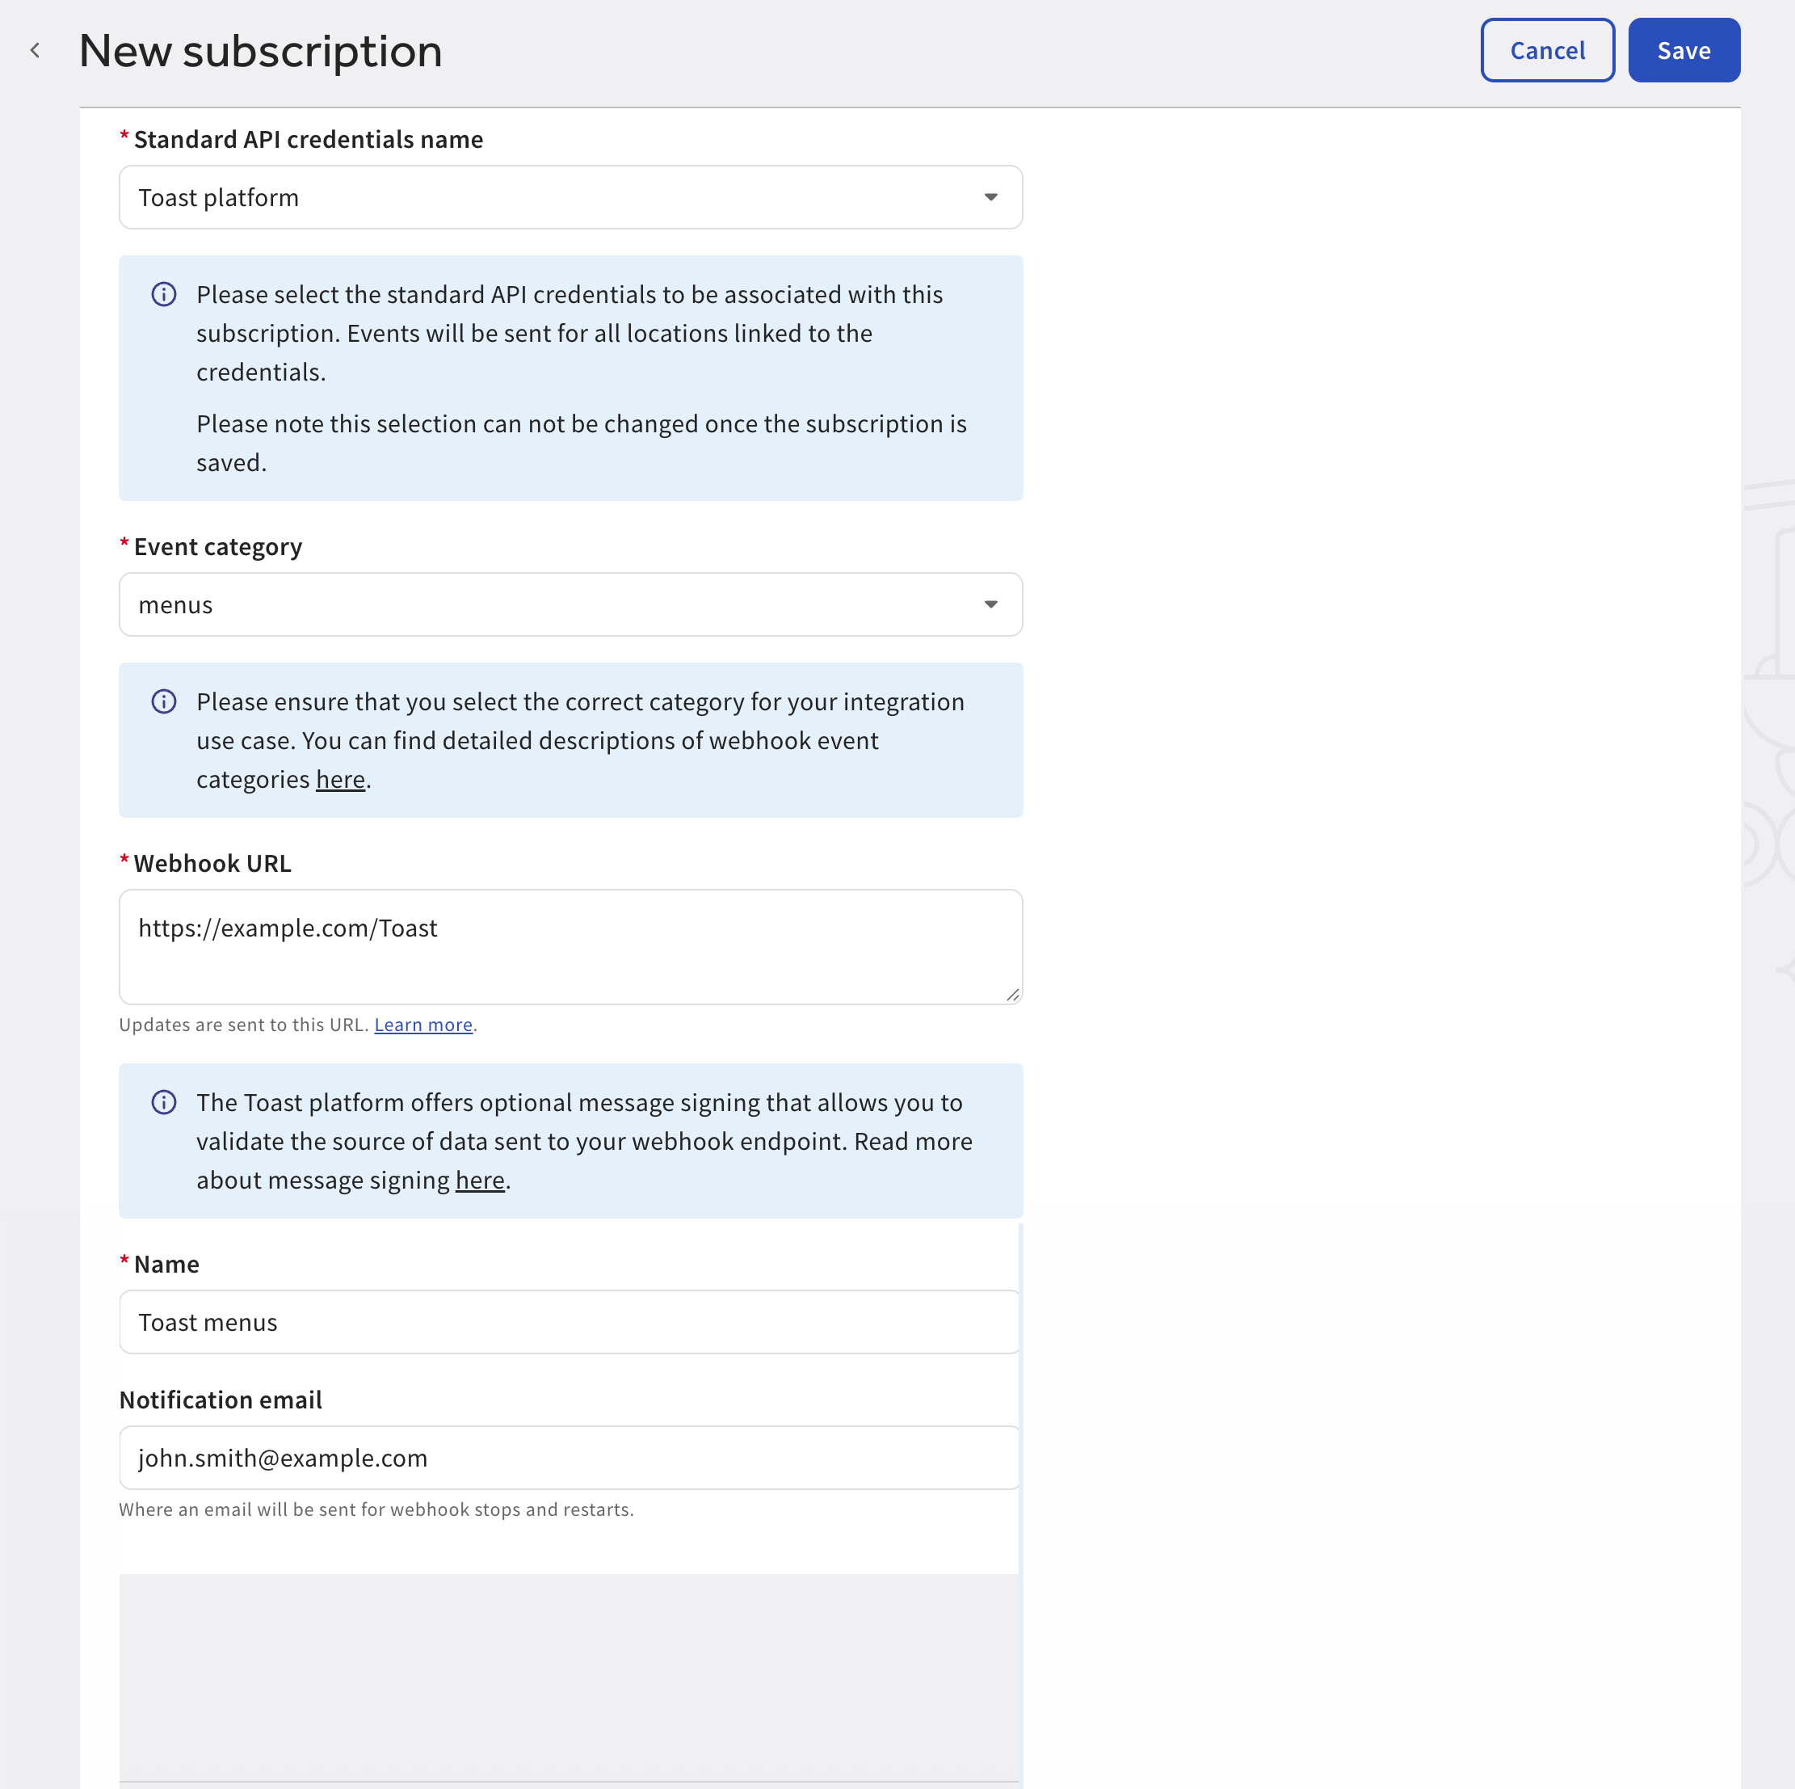Viewport: 1795px width, 1789px height.
Task: Click the info icon in the credentials notice
Action: point(163,295)
